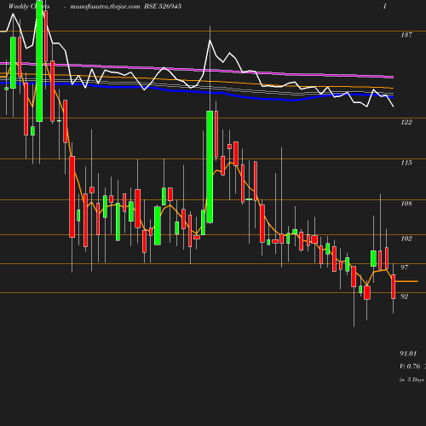Select the 92 price axis label

(x=405, y=296)
